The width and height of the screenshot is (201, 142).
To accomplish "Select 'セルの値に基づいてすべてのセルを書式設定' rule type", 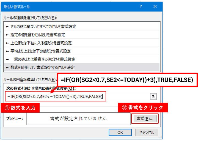I will click(41, 27).
